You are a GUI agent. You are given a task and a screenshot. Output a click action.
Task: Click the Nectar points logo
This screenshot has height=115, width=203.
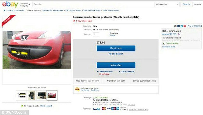pyautogui.click(x=77, y=89)
